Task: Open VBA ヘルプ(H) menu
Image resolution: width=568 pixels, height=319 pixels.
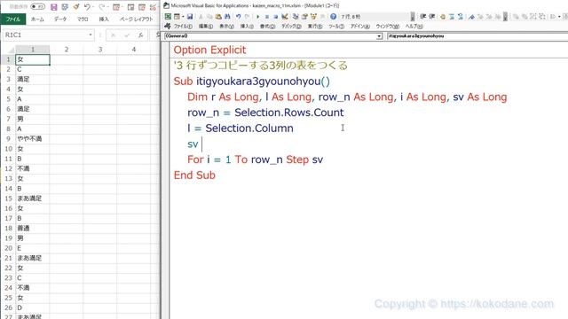Action: (x=414, y=27)
